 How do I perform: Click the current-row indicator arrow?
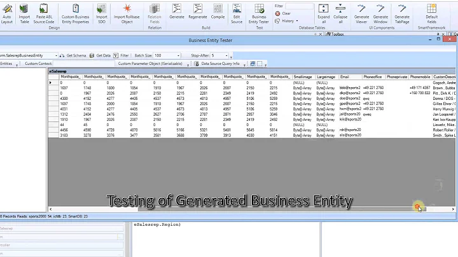coord(50,83)
